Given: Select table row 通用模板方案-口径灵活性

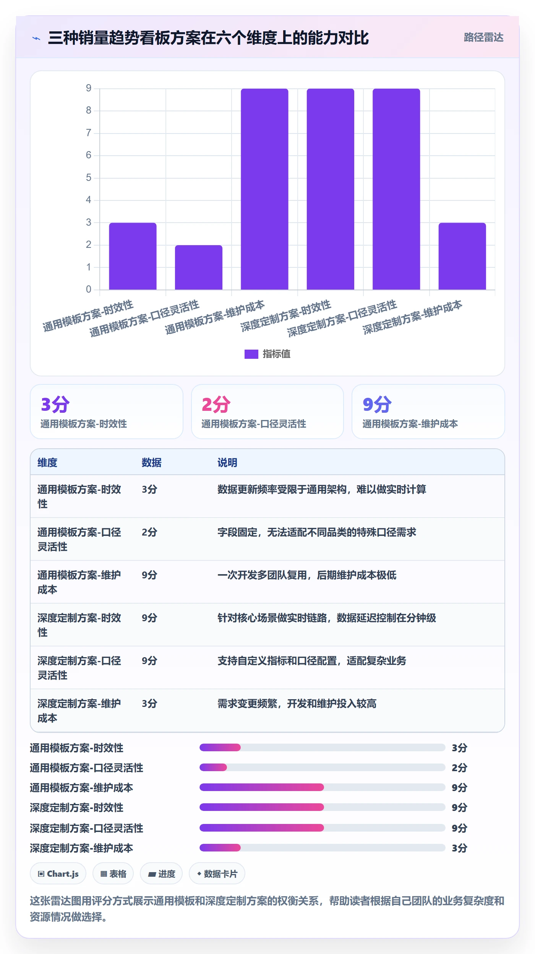Looking at the screenshot, I should (267, 539).
